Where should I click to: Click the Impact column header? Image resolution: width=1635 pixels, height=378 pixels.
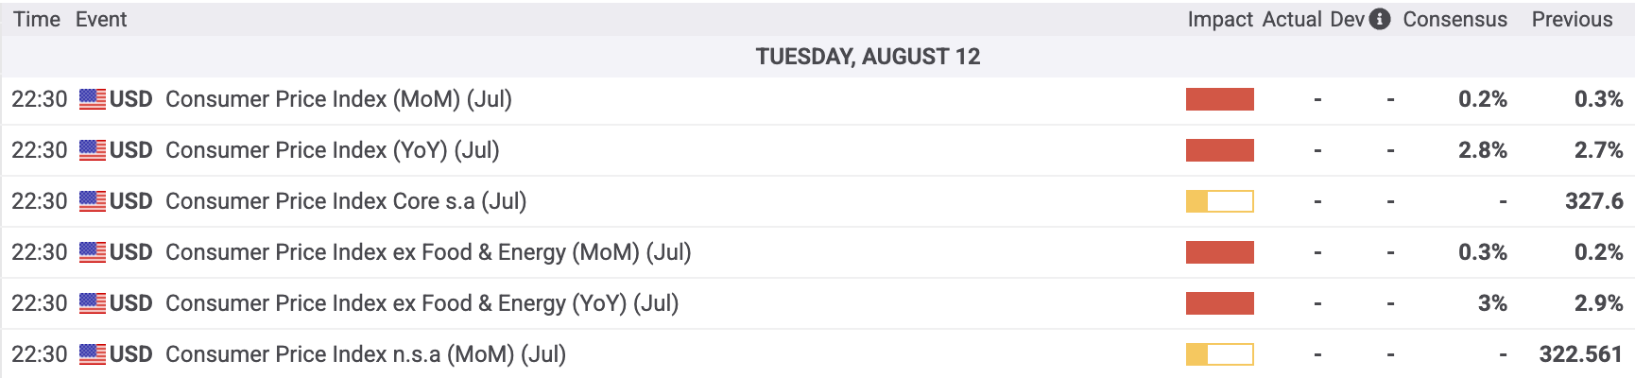pyautogui.click(x=1220, y=19)
